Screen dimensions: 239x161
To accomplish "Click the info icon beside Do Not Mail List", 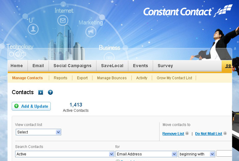I will tap(225, 133).
